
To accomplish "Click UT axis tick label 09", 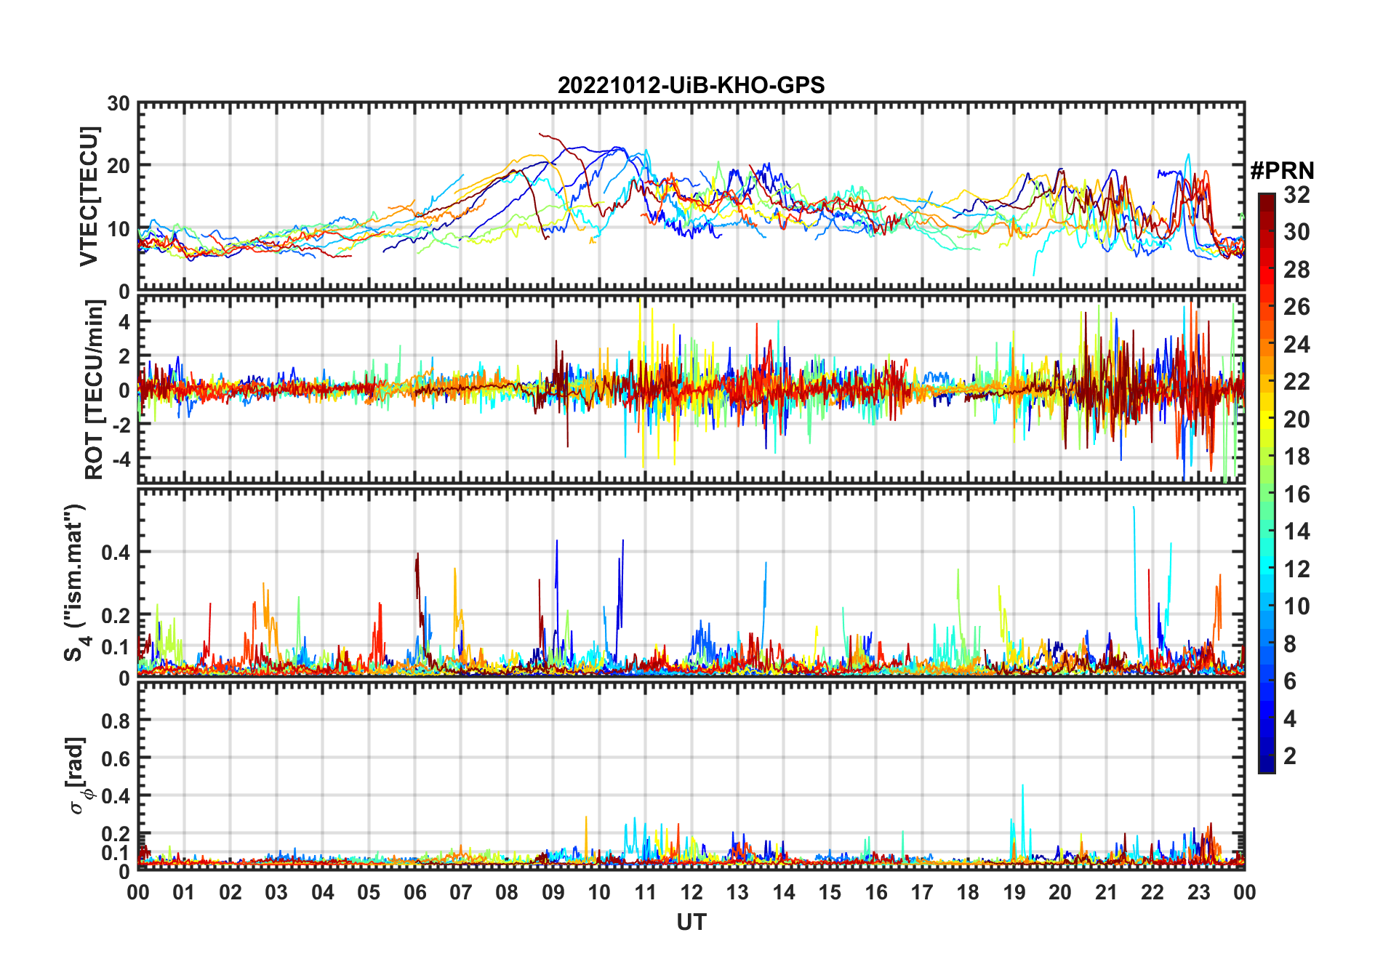I will click(553, 892).
